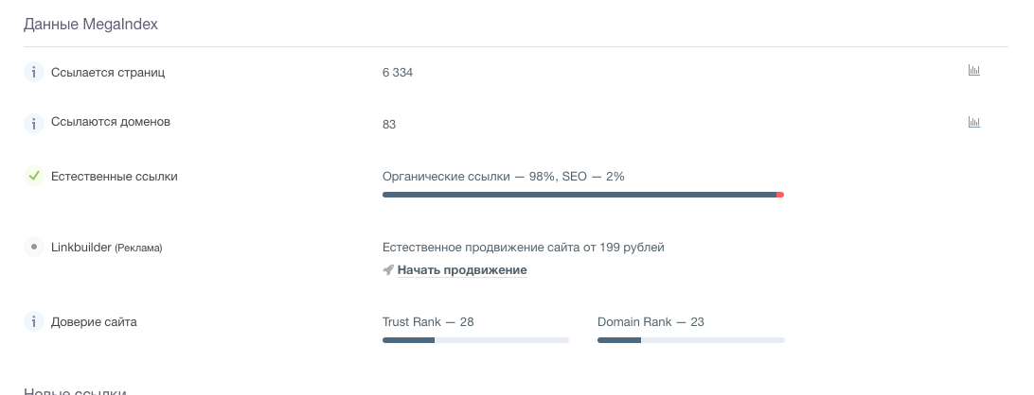Click green checkmark icon for Естественные ссылки
This screenshot has width=1034, height=395.
(34, 176)
